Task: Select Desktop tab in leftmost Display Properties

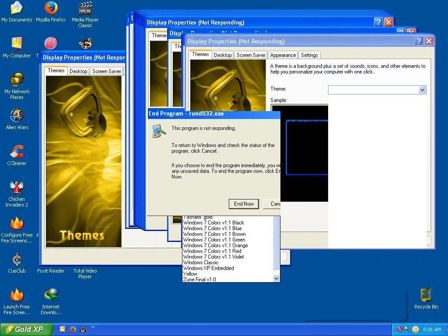Action: click(78, 71)
